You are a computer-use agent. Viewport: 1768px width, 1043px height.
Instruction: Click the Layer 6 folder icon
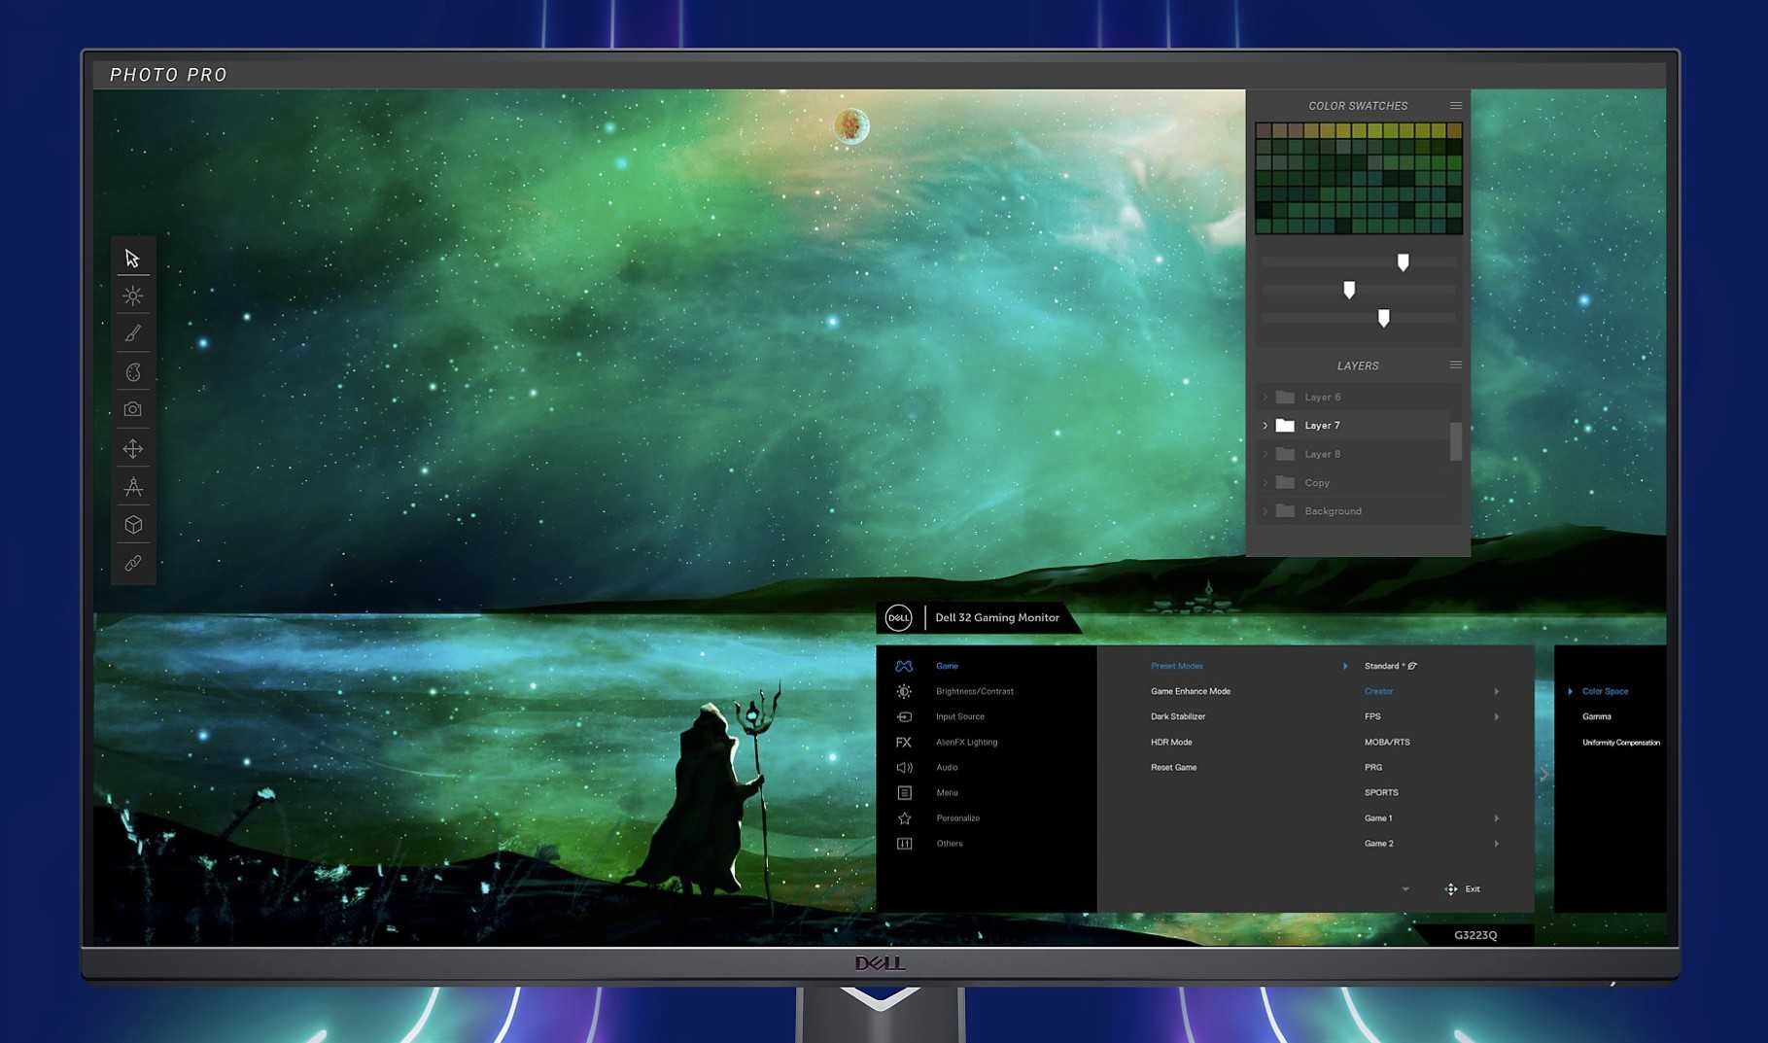click(x=1285, y=397)
